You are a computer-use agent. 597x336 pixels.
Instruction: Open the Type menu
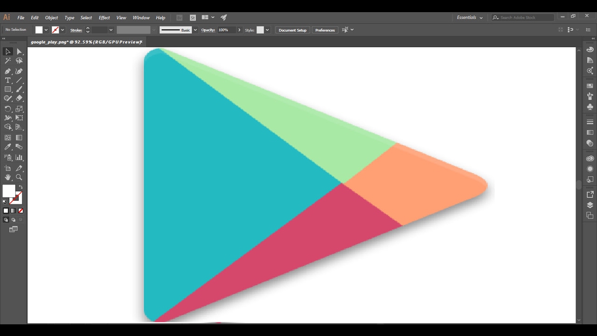(x=69, y=18)
